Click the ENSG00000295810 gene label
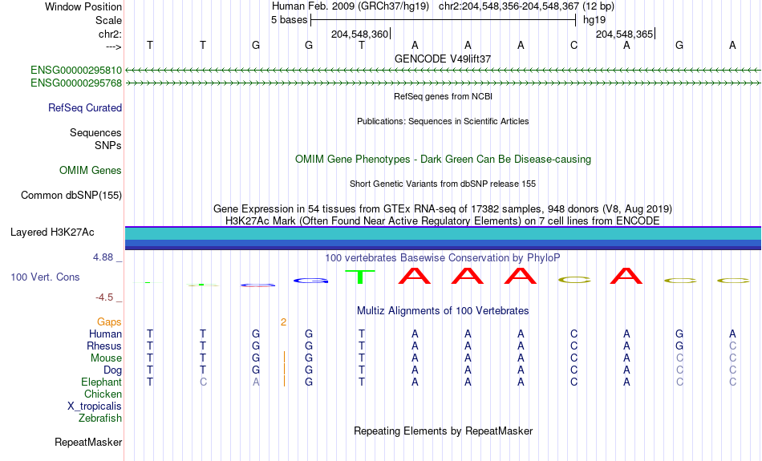The height and width of the screenshot is (461, 762). point(76,71)
